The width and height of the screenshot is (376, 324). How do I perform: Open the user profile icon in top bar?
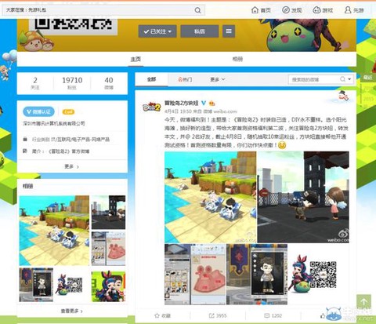(x=348, y=10)
